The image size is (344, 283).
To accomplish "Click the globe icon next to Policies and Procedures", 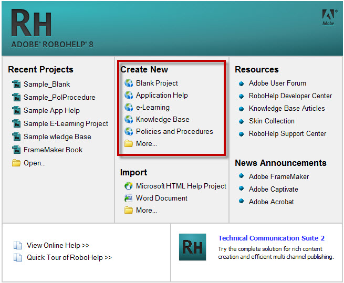I will pyautogui.click(x=129, y=131).
